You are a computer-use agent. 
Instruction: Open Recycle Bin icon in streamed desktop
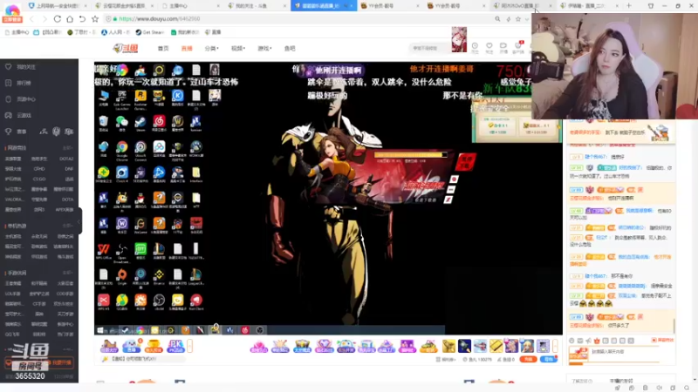(103, 123)
